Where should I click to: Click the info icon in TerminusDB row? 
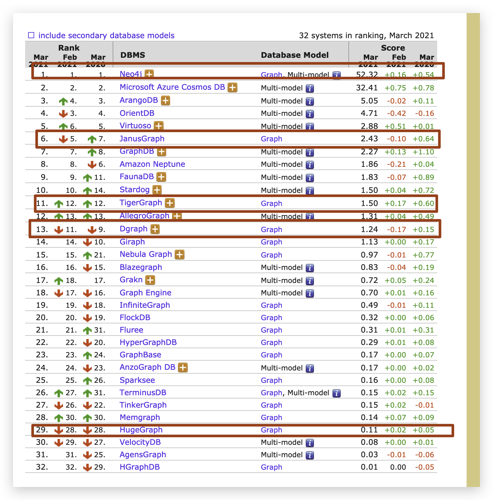[337, 393]
